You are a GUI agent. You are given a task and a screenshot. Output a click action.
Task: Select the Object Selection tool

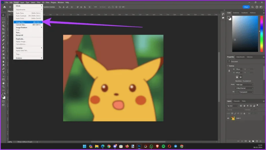(3, 26)
